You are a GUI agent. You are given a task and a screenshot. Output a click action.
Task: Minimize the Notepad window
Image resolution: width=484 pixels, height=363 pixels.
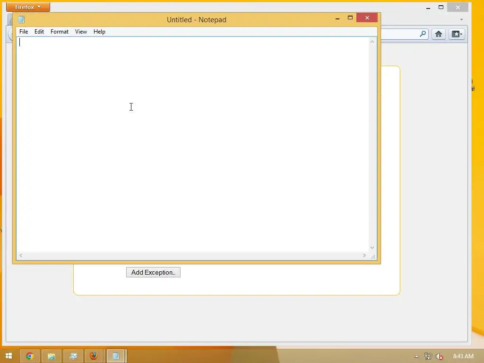click(x=337, y=18)
